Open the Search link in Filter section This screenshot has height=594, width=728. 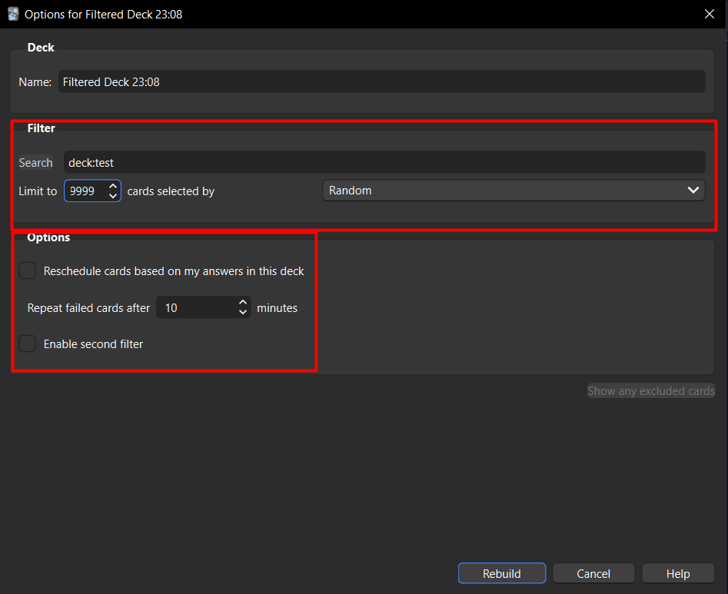tap(36, 163)
